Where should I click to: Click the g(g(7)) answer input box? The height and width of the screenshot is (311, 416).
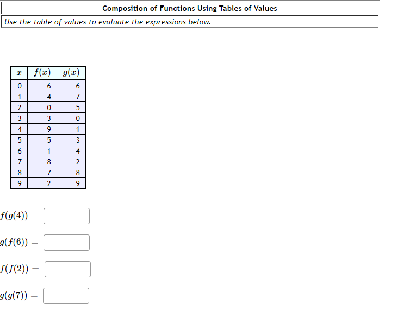(x=66, y=296)
